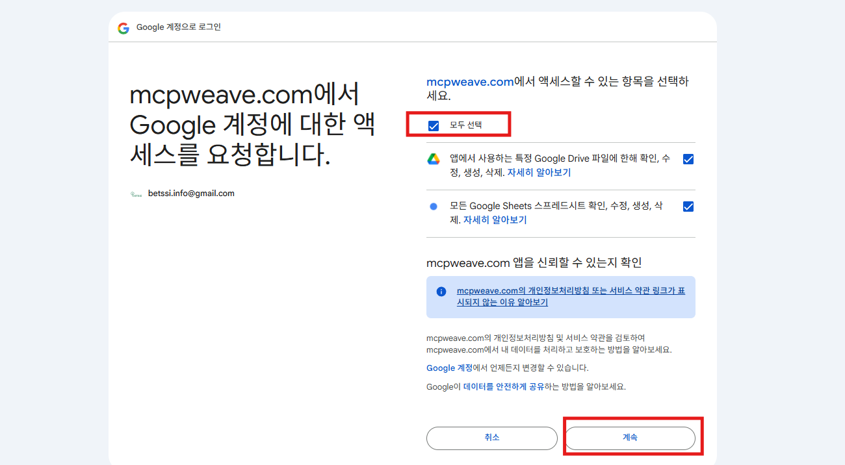The height and width of the screenshot is (465, 845).
Task: Open the Google 계정 link
Action: (x=450, y=368)
